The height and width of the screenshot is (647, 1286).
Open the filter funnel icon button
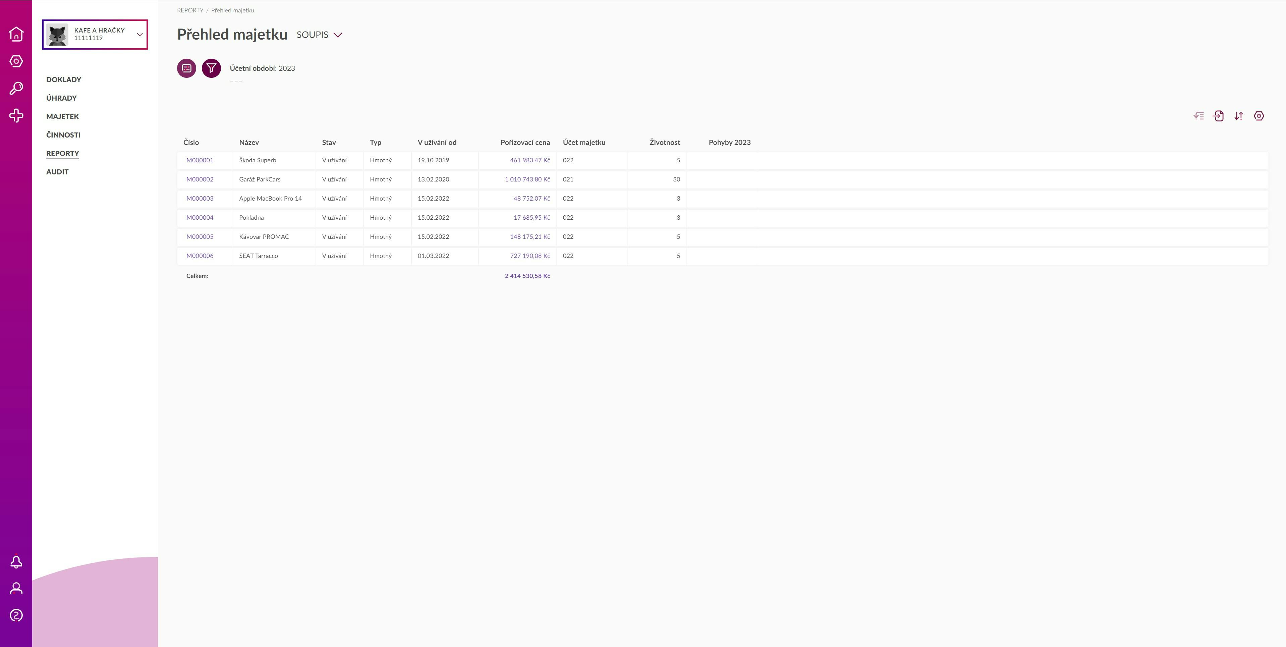[x=211, y=68]
